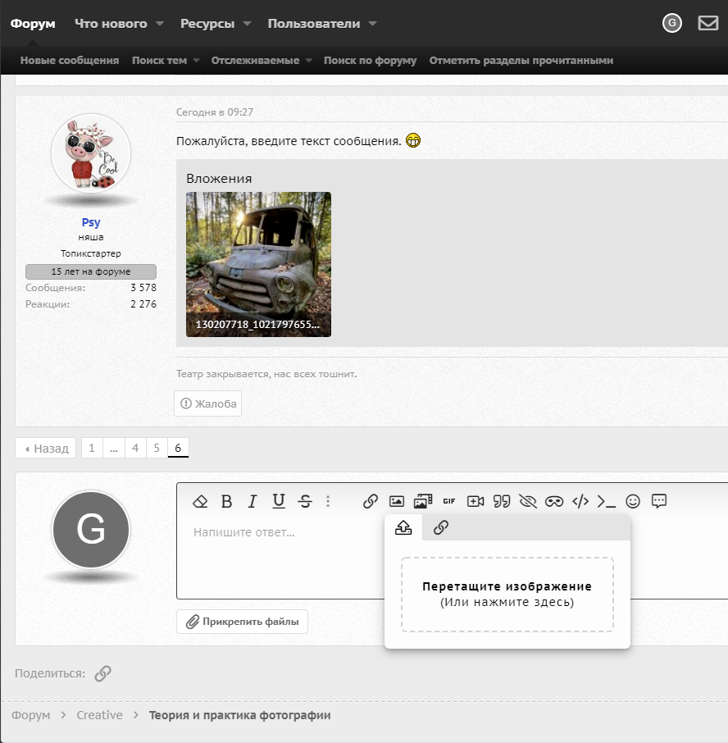
Task: Click the 'Жалоба' report button
Action: tap(208, 403)
